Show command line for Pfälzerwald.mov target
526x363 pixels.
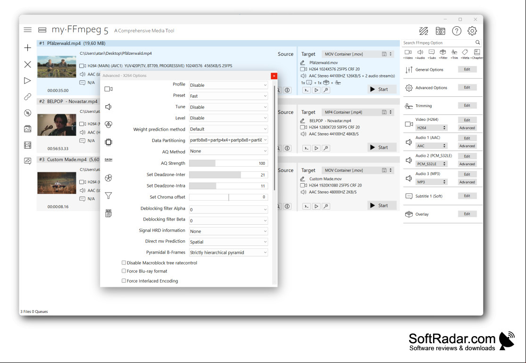pos(307,90)
